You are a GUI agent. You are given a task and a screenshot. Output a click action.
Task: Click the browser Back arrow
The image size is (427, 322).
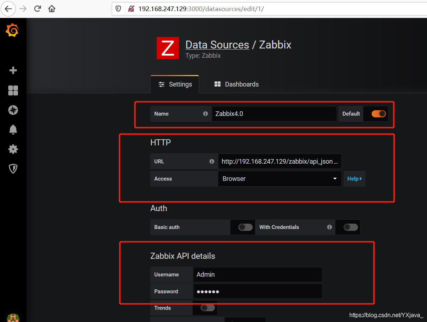[x=8, y=9]
